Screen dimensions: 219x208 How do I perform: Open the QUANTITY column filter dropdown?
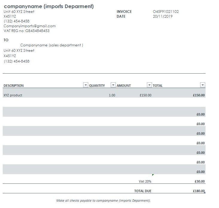[x=113, y=85]
